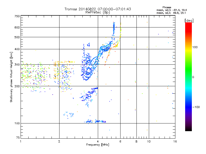Select the RwPretec (8p) subtitle
Viewport: 206px width, 154px height.
tap(98, 12)
